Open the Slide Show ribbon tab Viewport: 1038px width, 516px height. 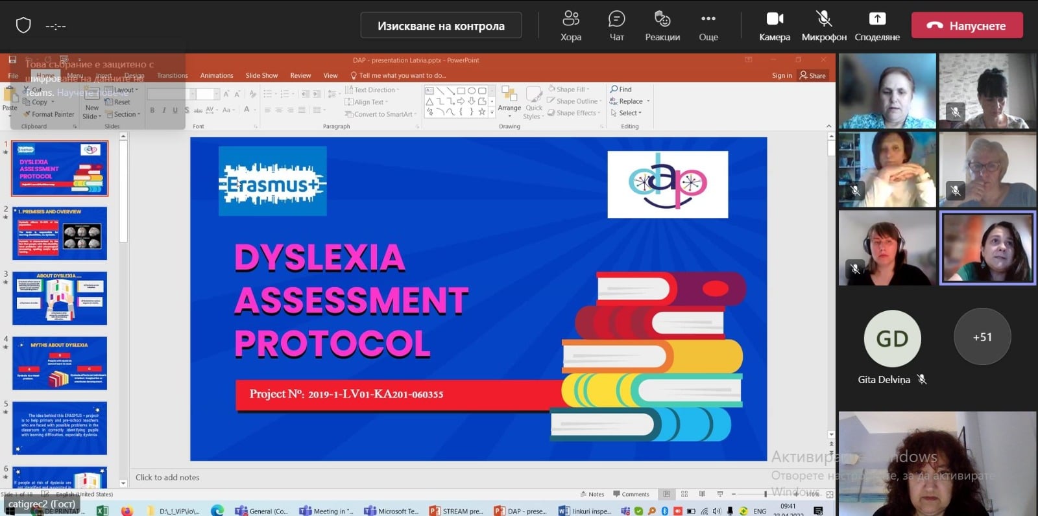(261, 76)
